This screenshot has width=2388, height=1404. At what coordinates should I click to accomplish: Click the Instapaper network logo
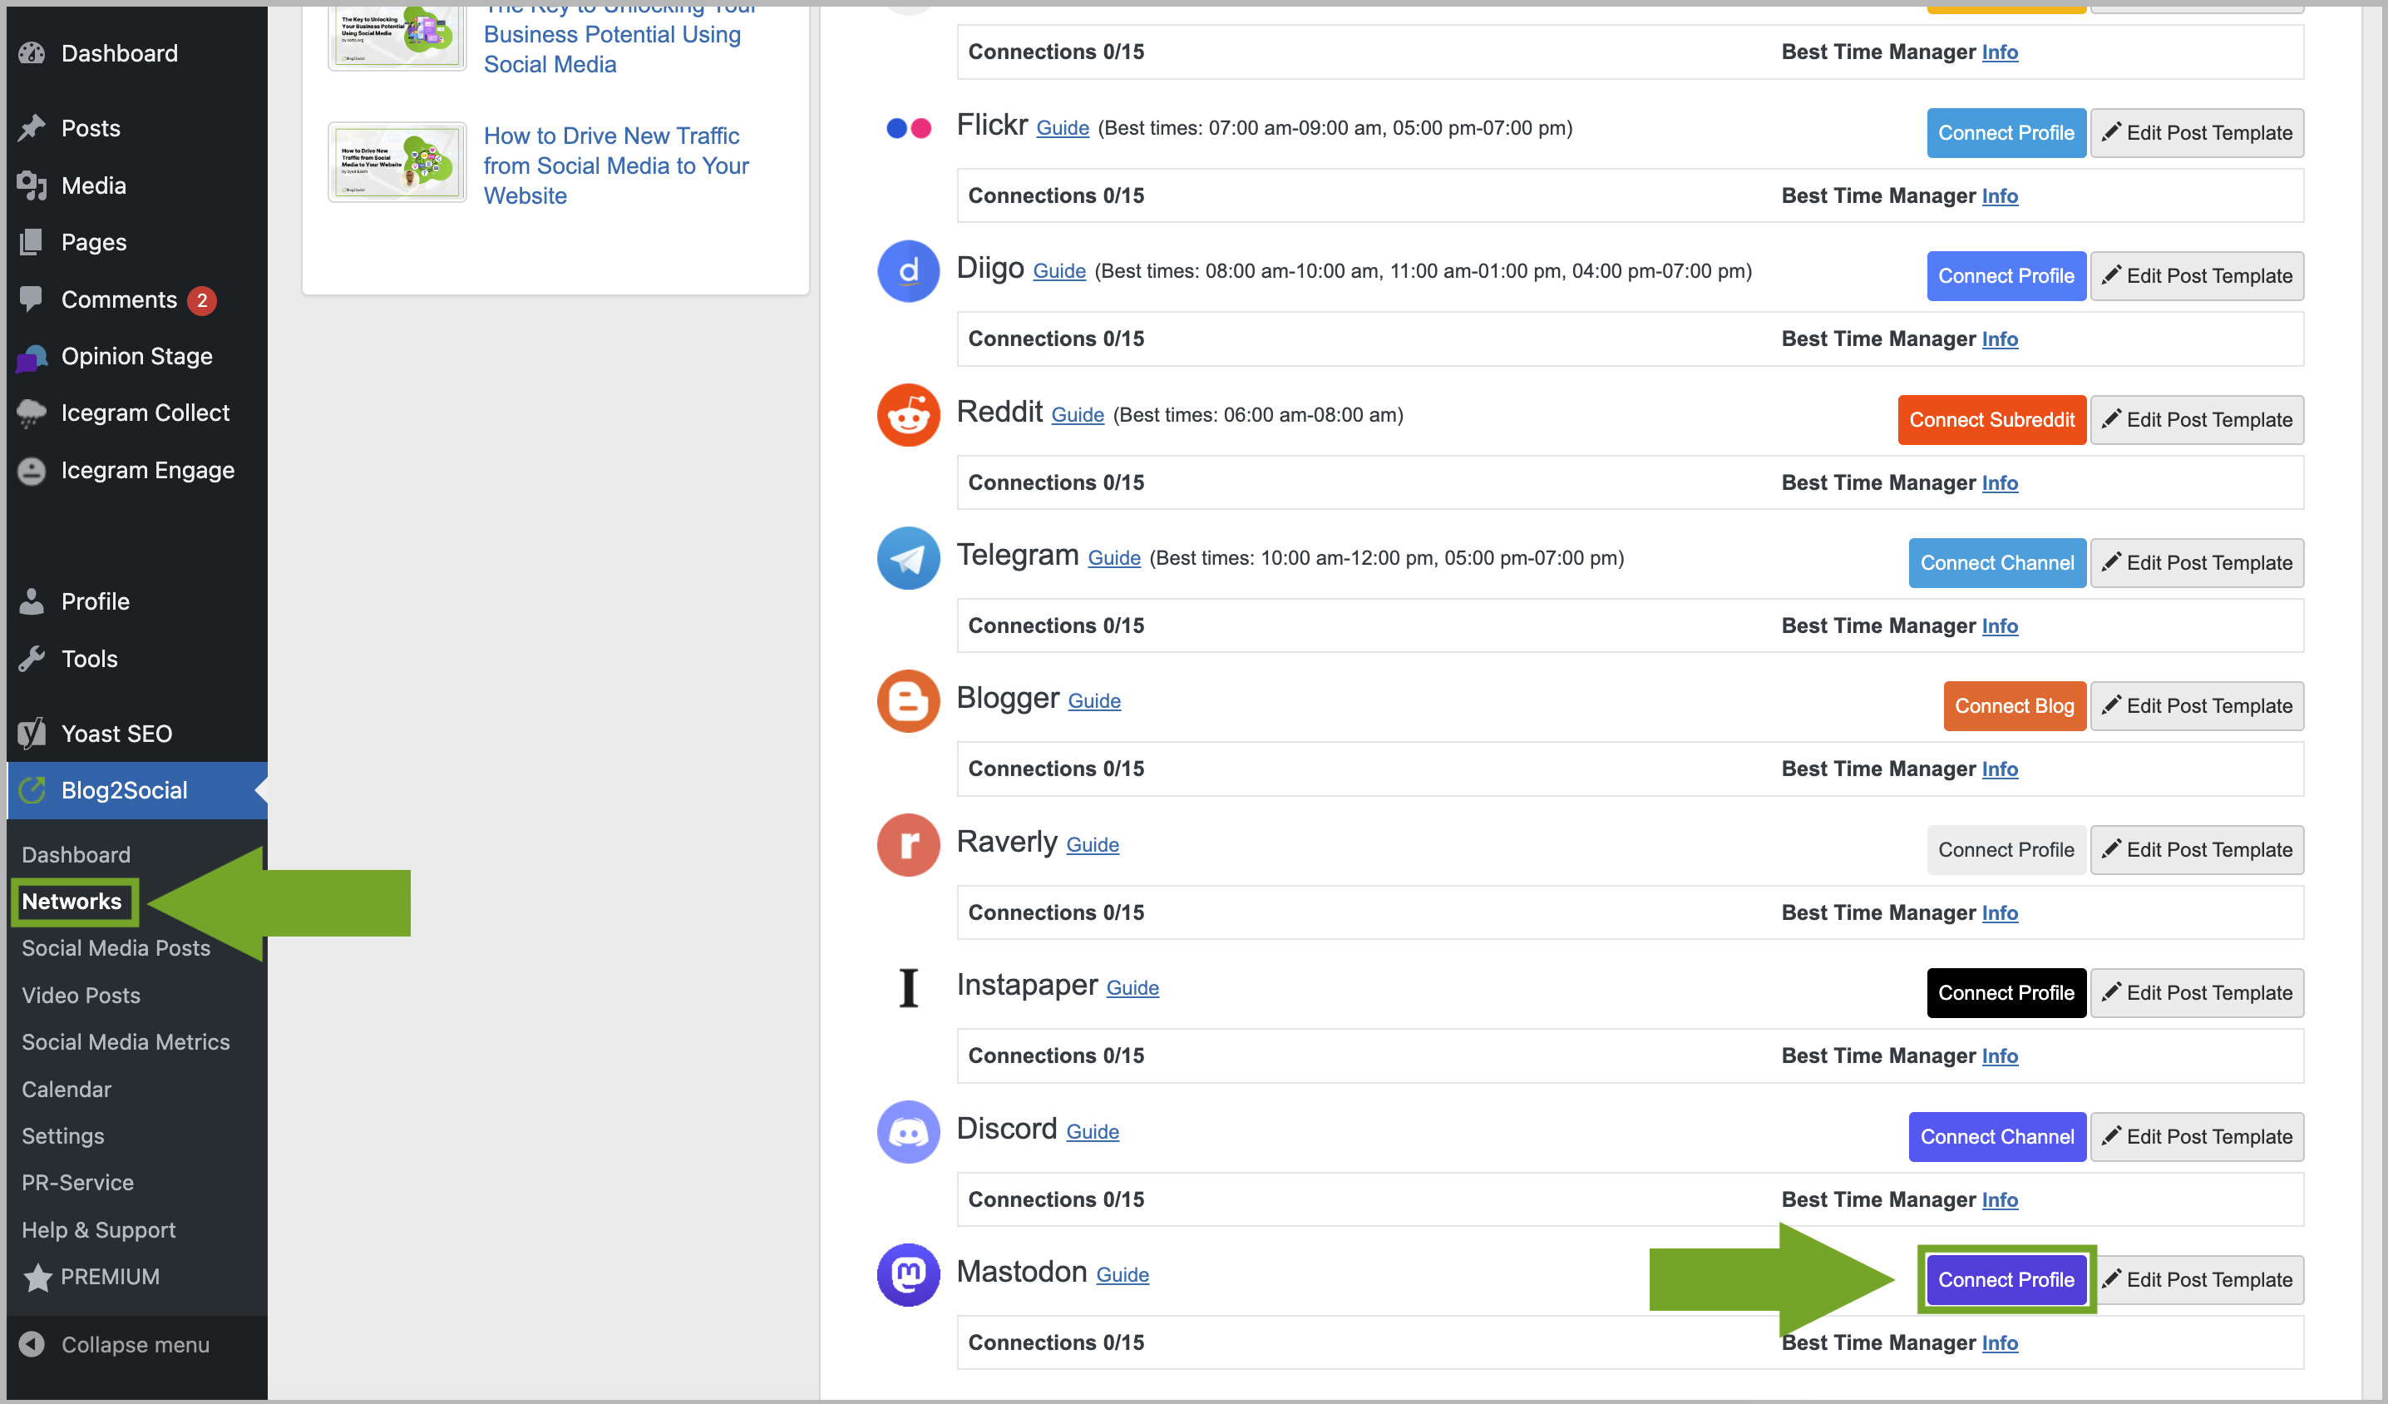908,988
